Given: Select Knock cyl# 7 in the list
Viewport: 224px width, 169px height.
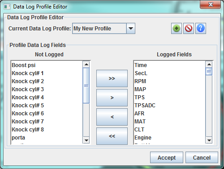Looking at the screenshot, I should [47, 122].
